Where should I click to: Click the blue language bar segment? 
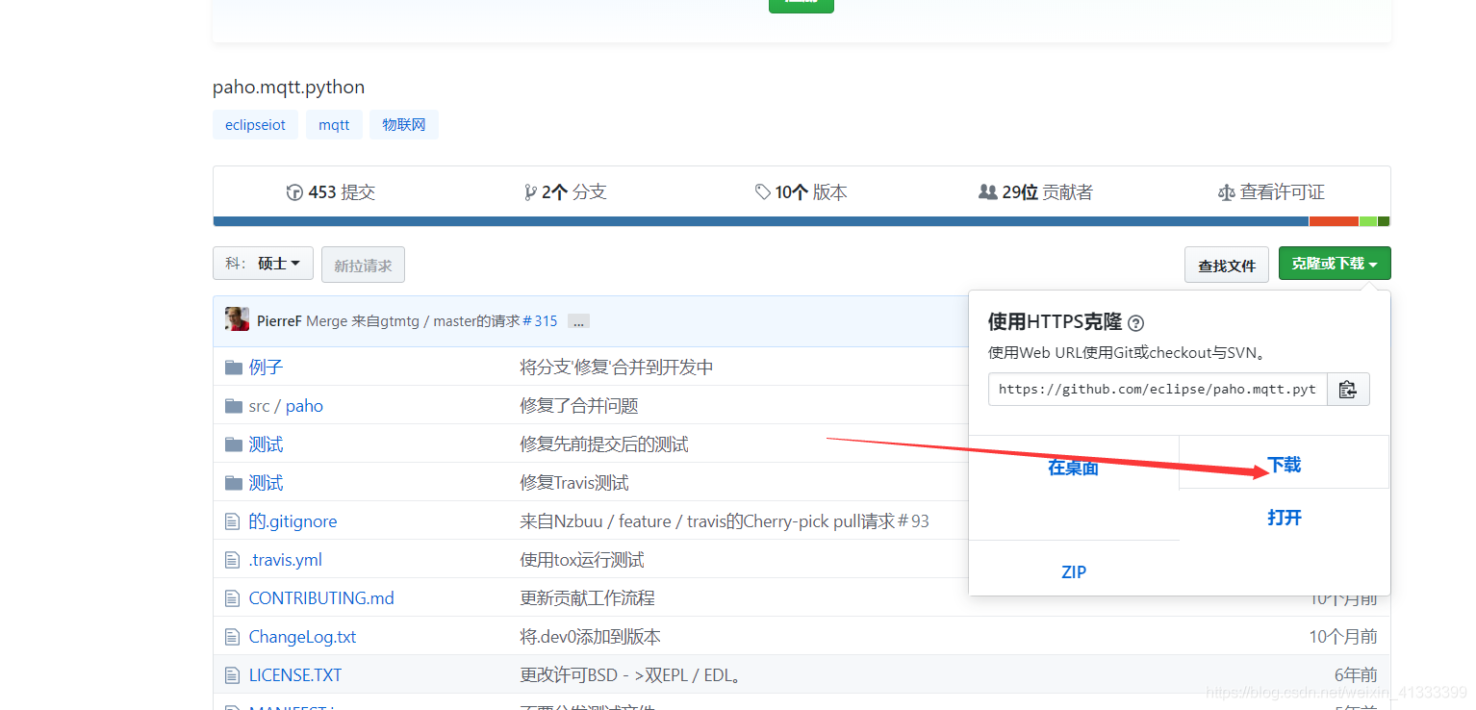click(x=761, y=221)
